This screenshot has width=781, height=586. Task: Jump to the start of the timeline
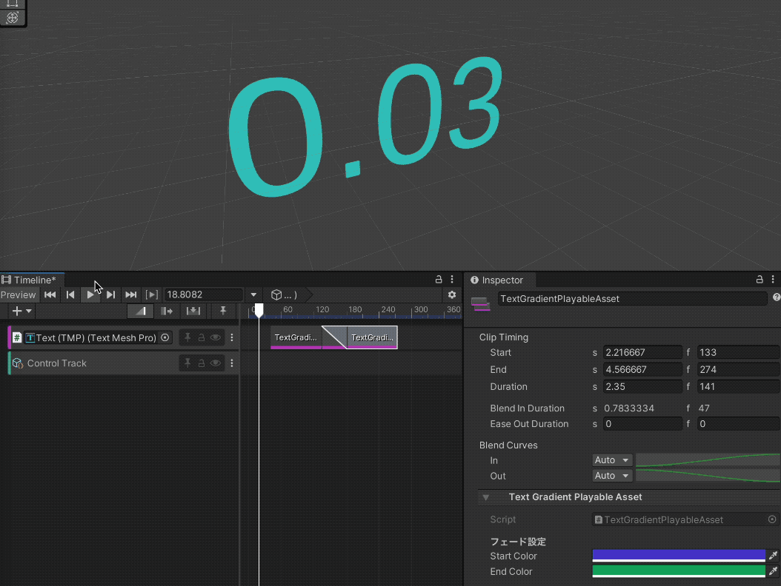(50, 294)
